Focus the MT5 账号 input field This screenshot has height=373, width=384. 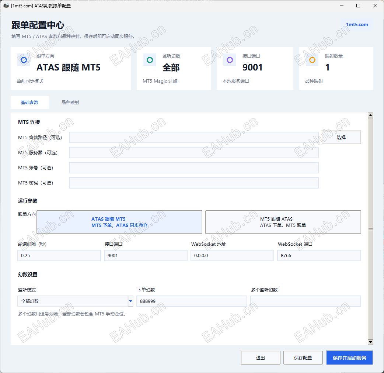pos(194,168)
